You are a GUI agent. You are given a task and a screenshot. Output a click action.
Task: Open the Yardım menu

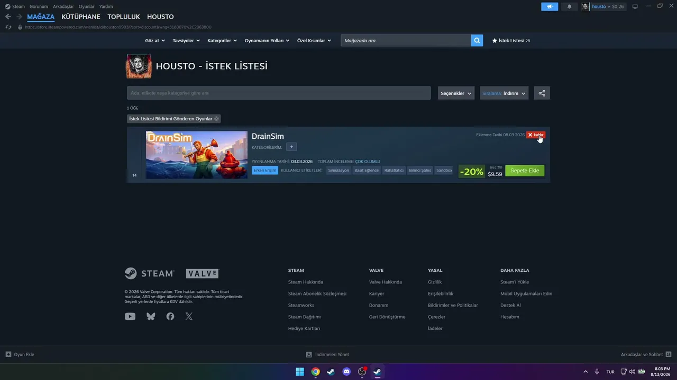tap(106, 6)
